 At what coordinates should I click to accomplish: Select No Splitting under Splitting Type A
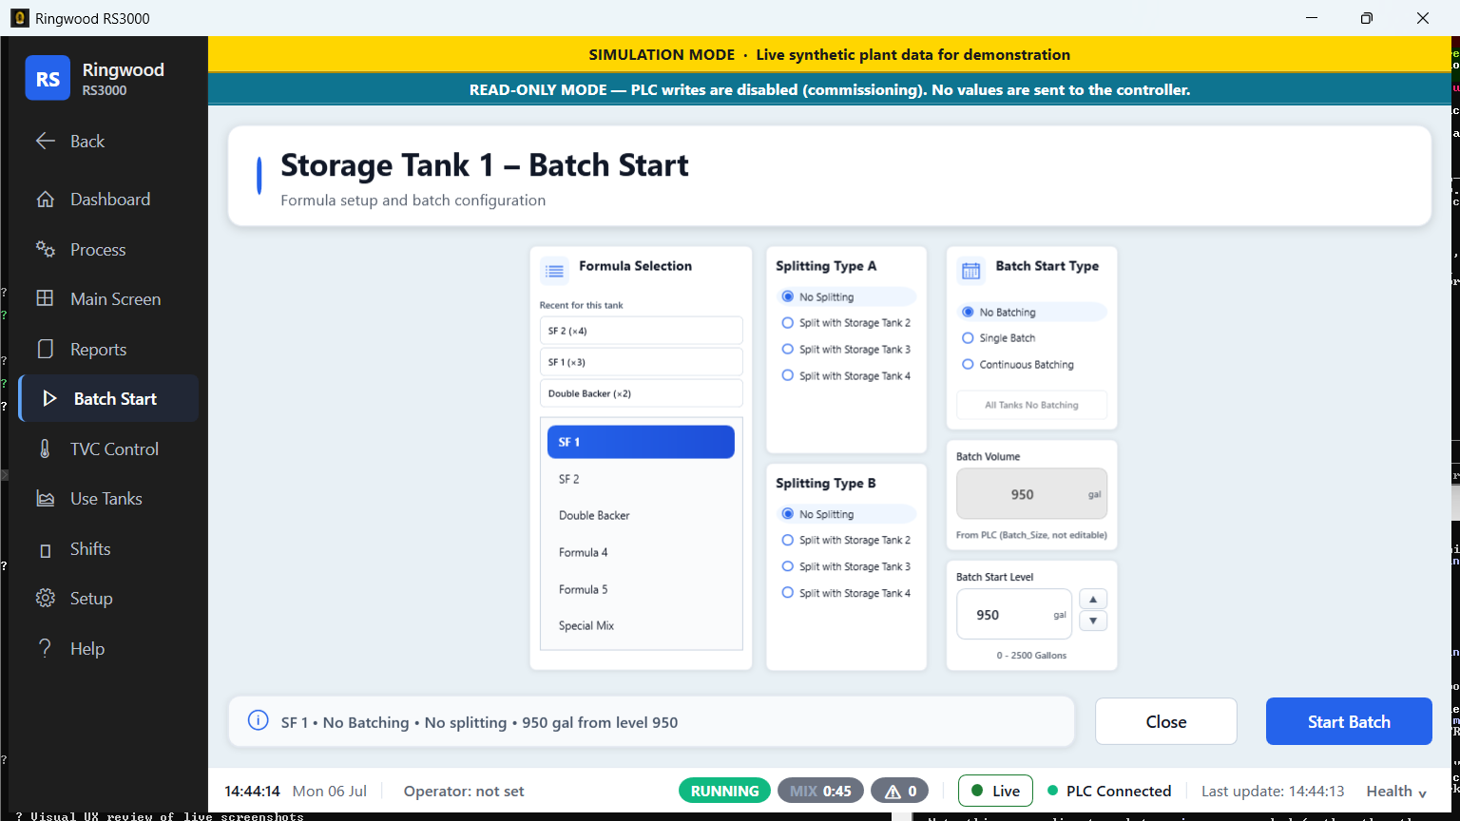pyautogui.click(x=846, y=297)
